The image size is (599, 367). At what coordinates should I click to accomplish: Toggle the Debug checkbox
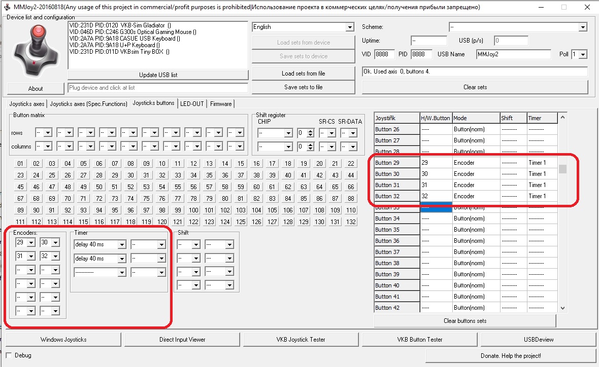coord(9,355)
